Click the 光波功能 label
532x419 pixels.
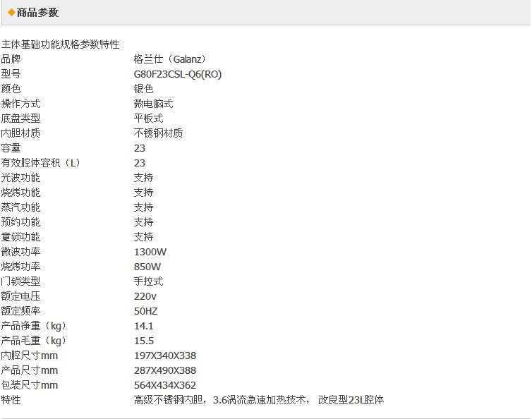pos(20,178)
